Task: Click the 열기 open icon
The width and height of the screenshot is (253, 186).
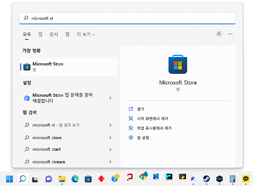Action: [131, 109]
